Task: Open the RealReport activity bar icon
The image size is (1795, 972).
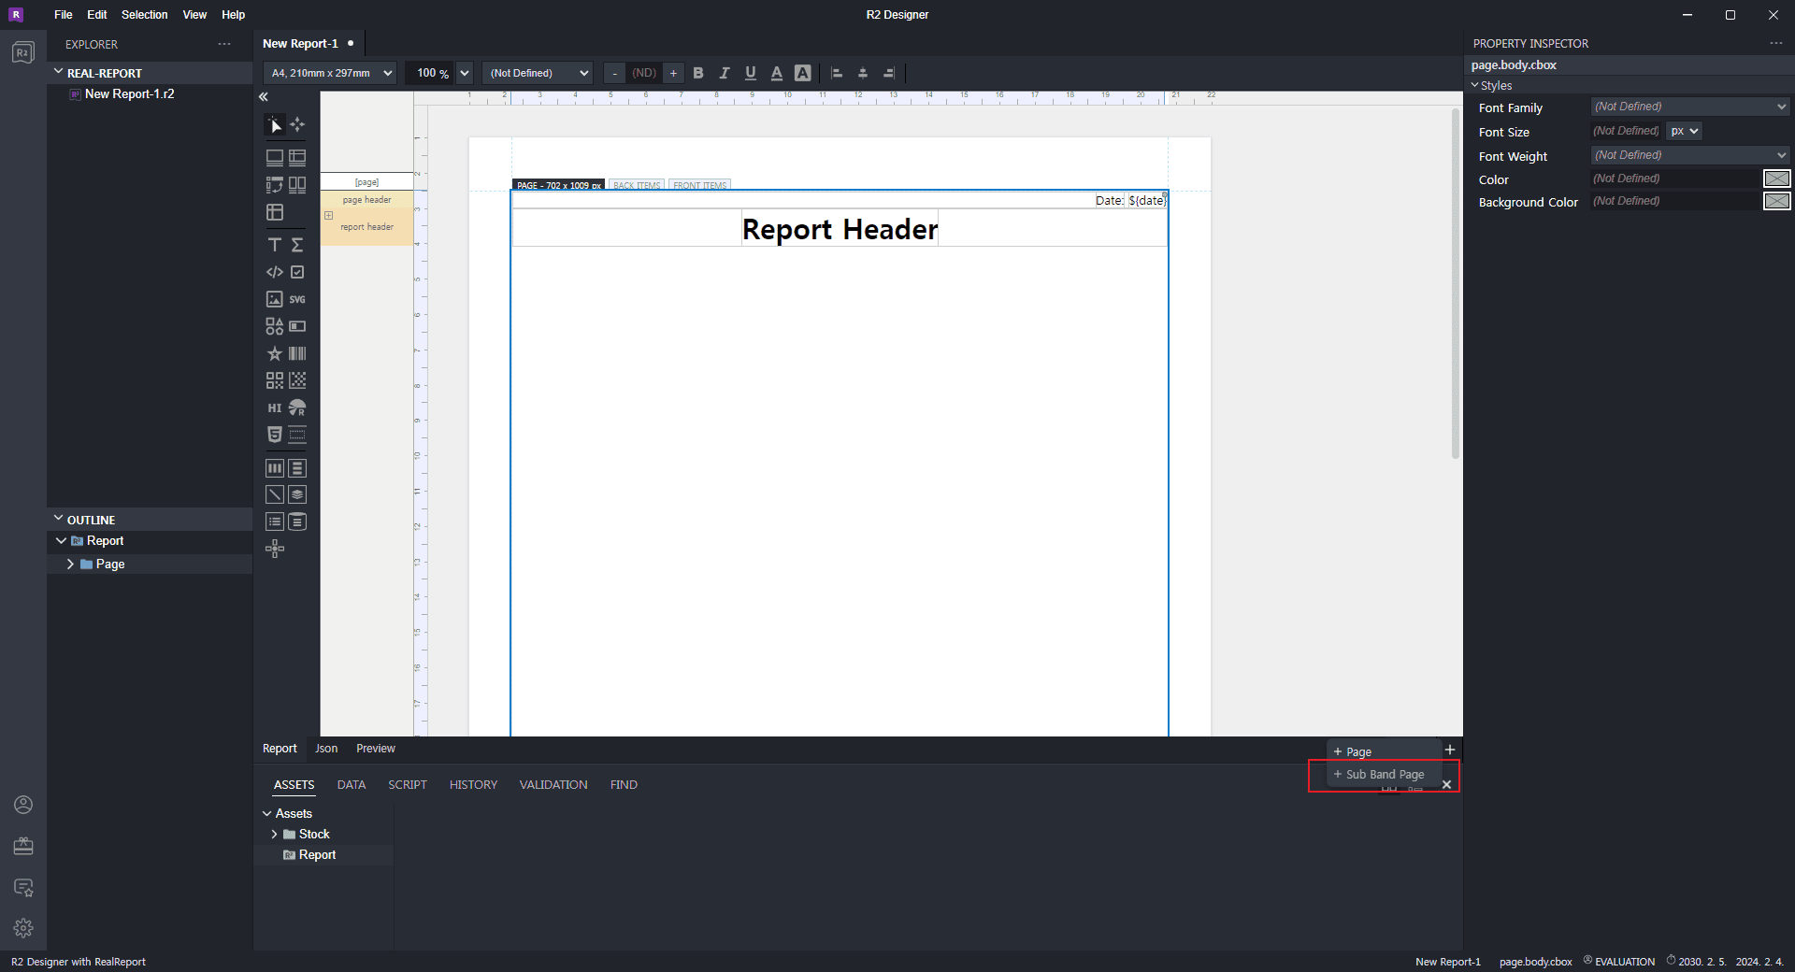Action: pos(23,52)
